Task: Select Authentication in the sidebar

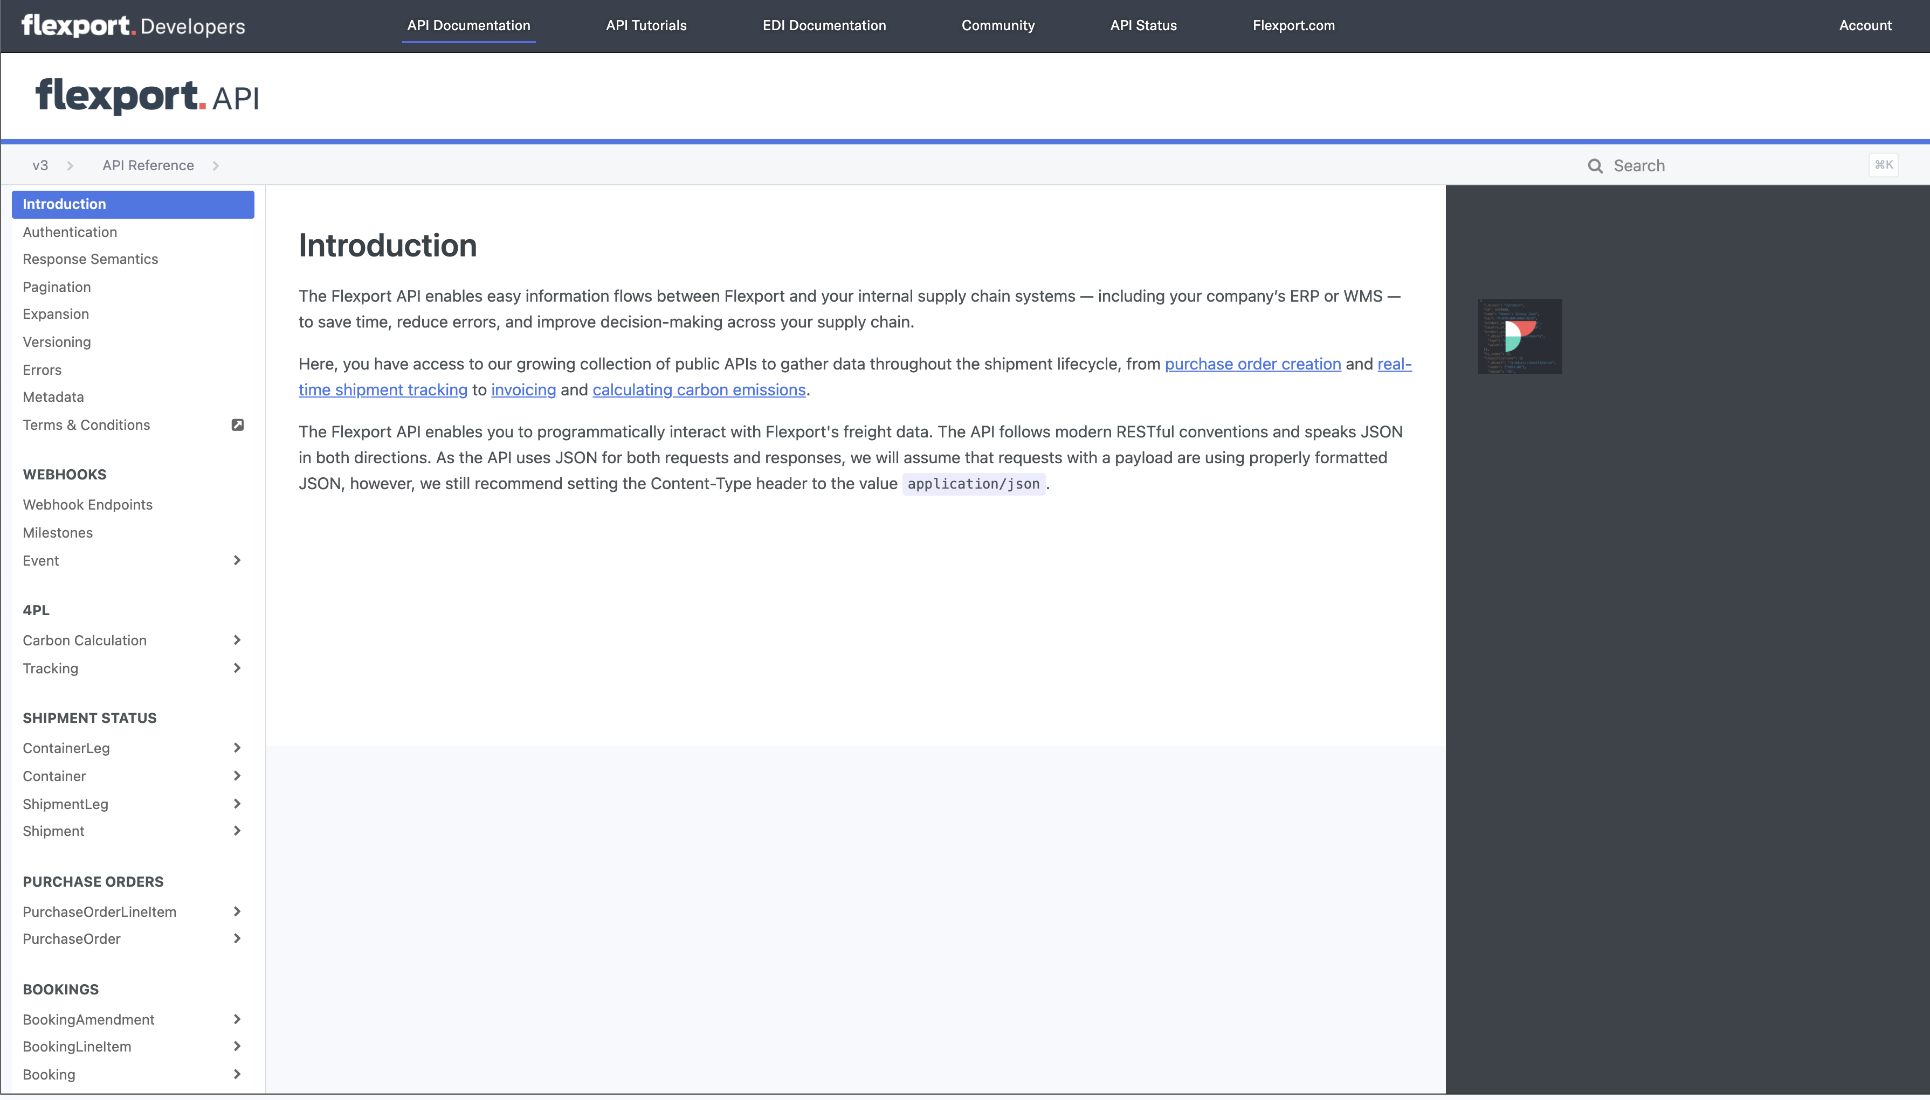Action: pyautogui.click(x=70, y=232)
